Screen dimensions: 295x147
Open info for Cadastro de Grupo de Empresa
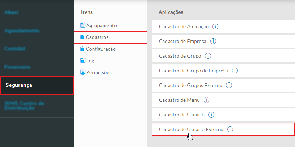[235, 71]
